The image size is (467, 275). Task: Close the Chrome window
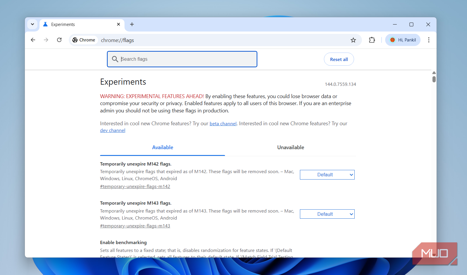click(428, 25)
